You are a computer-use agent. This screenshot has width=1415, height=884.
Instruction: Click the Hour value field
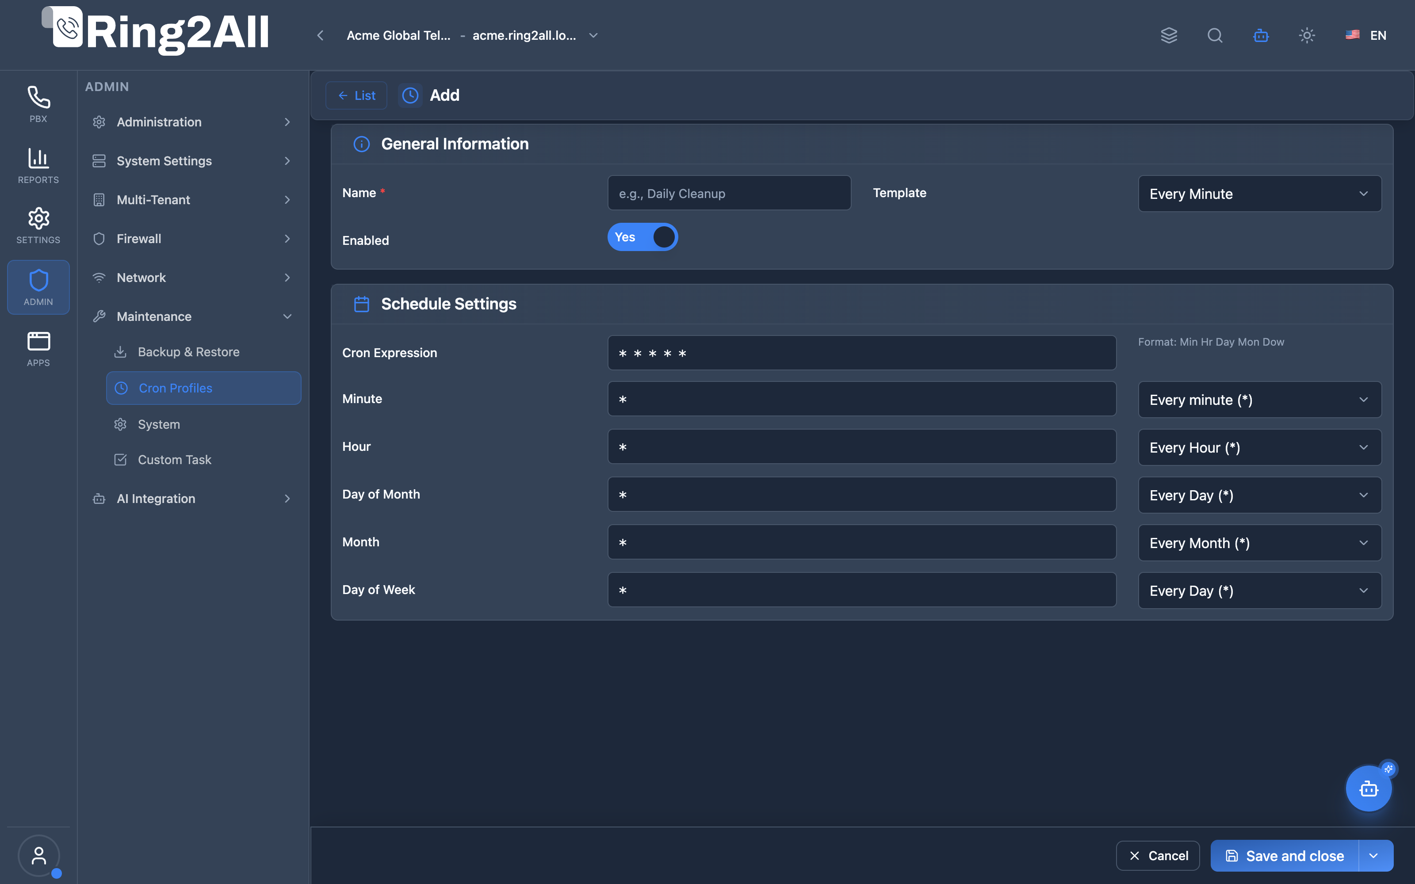pos(862,447)
